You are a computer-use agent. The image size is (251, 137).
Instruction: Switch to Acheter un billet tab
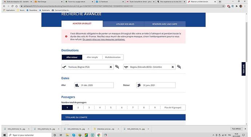point(82,24)
